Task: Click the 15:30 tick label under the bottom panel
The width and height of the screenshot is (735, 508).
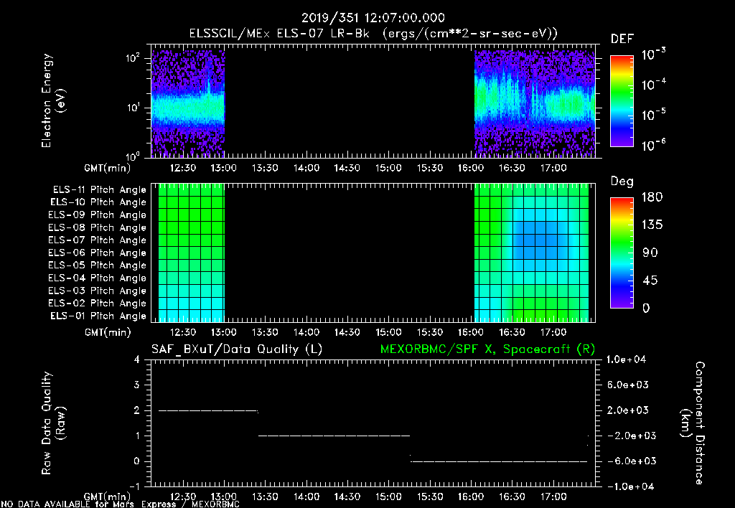Action: pyautogui.click(x=430, y=497)
